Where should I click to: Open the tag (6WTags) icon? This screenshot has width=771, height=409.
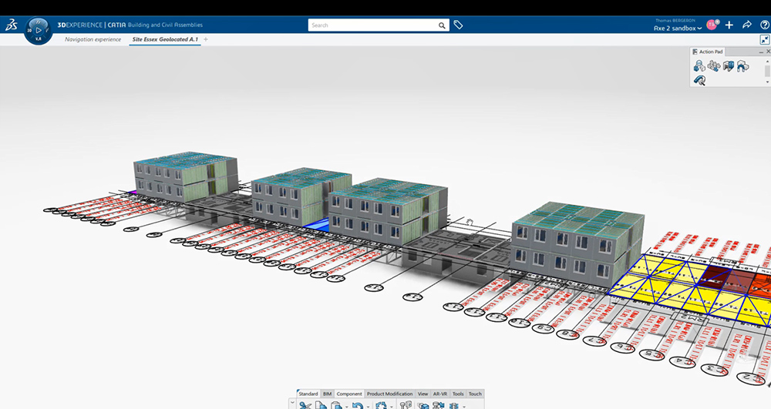tap(458, 25)
